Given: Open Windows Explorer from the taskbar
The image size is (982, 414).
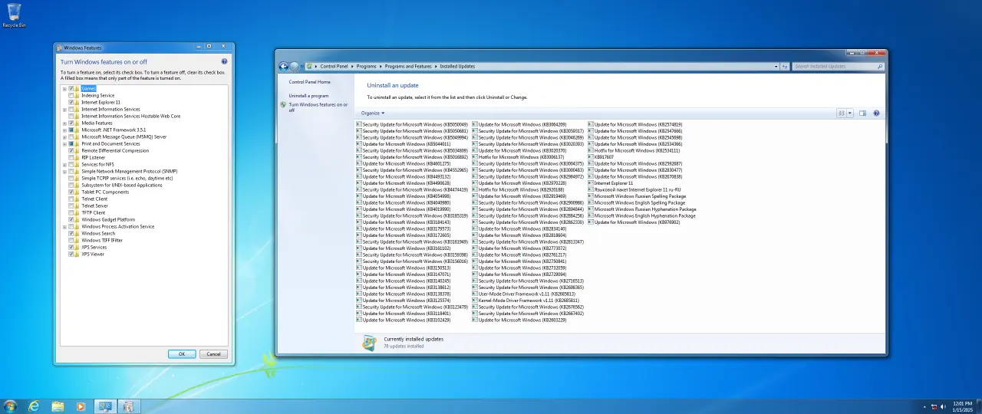Looking at the screenshot, I should pyautogui.click(x=58, y=406).
